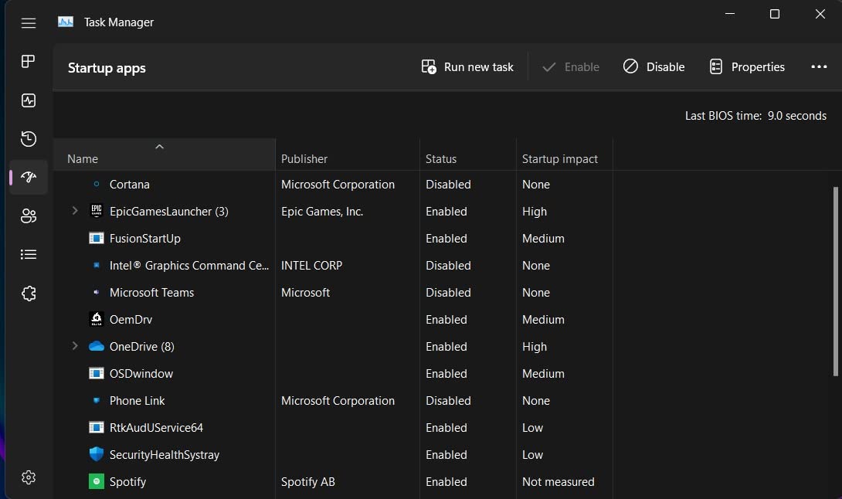Viewport: 842px width, 499px height.
Task: Click Enabled status in Spotify row
Action: [446, 482]
